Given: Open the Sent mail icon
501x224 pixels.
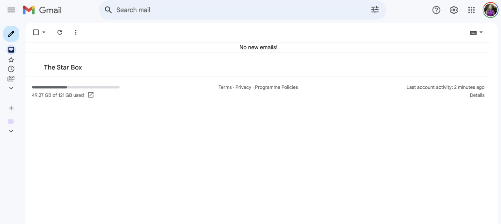Looking at the screenshot, I should (x=11, y=79).
